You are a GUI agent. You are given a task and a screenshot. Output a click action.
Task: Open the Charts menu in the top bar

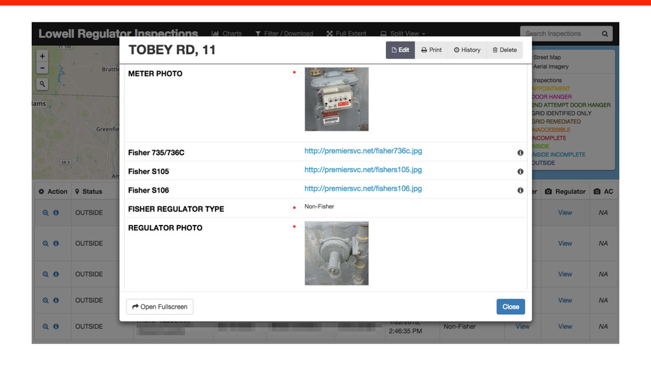pyautogui.click(x=227, y=34)
